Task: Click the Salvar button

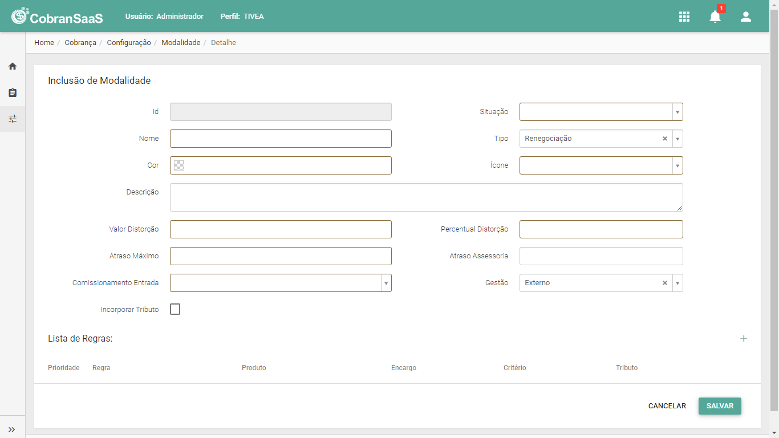Action: 720,406
